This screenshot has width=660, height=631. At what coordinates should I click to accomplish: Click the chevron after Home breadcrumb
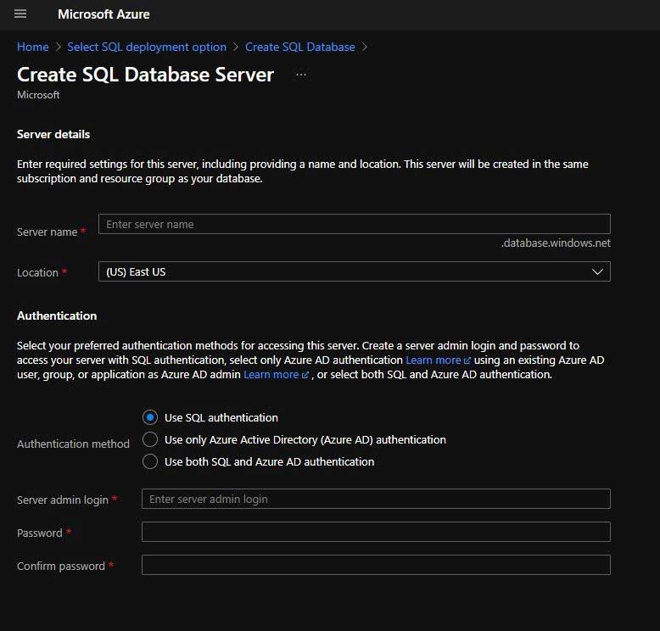click(x=59, y=47)
